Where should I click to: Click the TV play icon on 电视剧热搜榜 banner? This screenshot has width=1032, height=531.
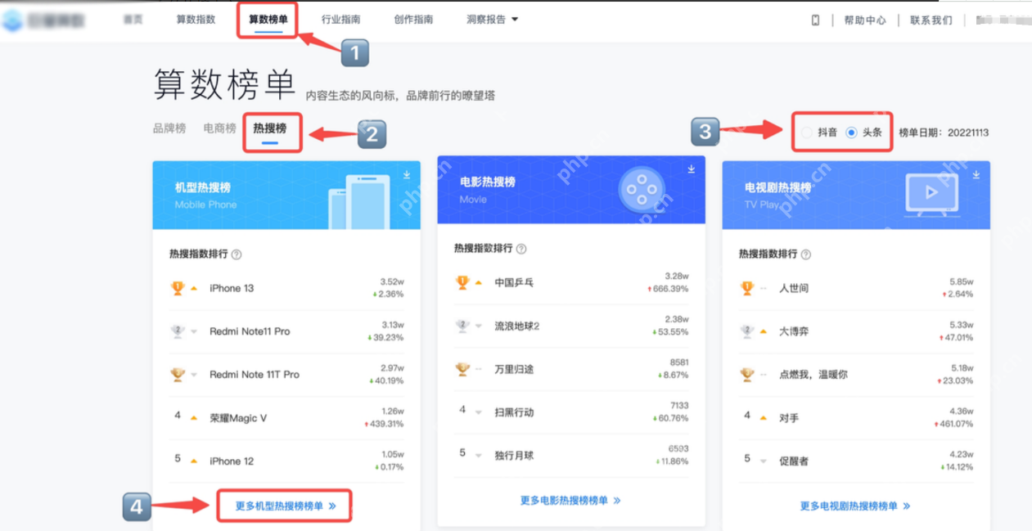click(x=931, y=193)
